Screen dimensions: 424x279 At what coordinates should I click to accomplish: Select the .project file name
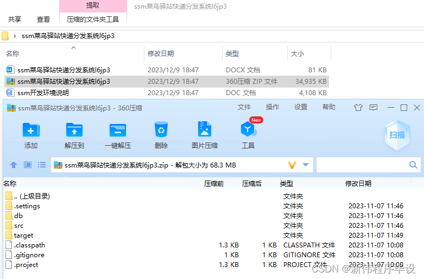[x=26, y=265]
